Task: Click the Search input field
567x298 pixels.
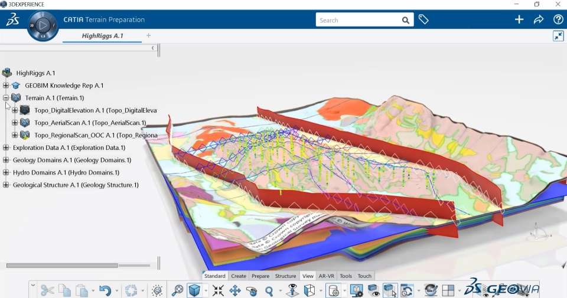Action: pos(358,20)
